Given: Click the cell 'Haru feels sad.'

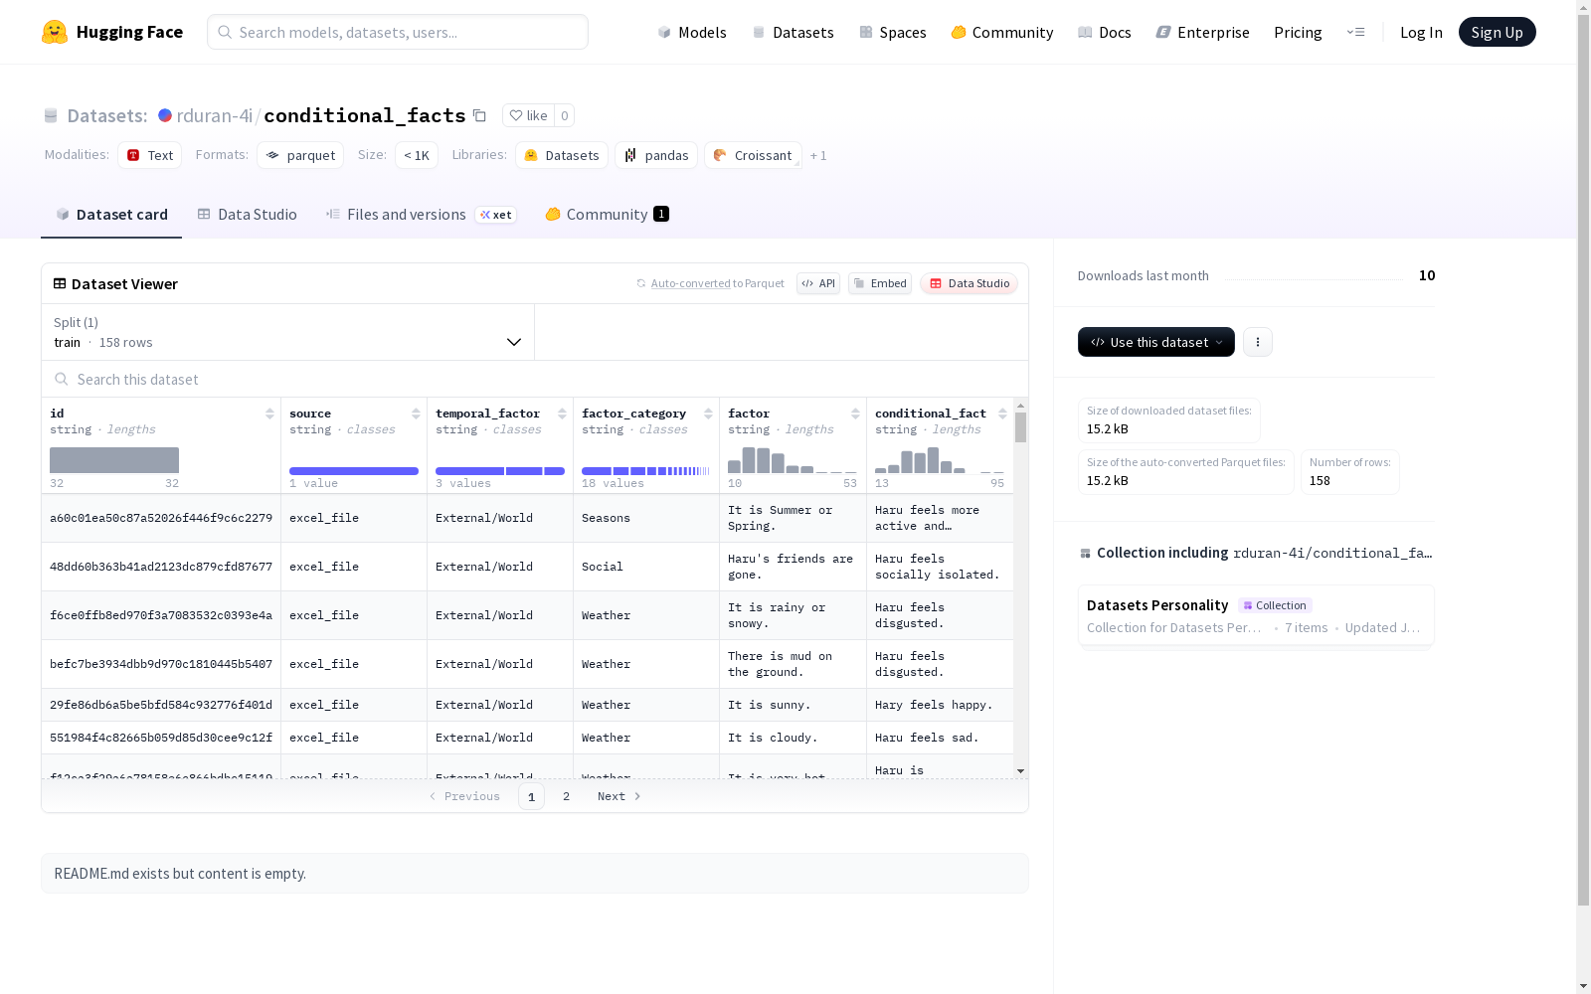Looking at the screenshot, I should click(940, 738).
